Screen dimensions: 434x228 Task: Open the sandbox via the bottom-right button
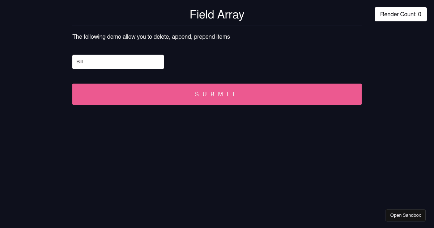(x=405, y=215)
